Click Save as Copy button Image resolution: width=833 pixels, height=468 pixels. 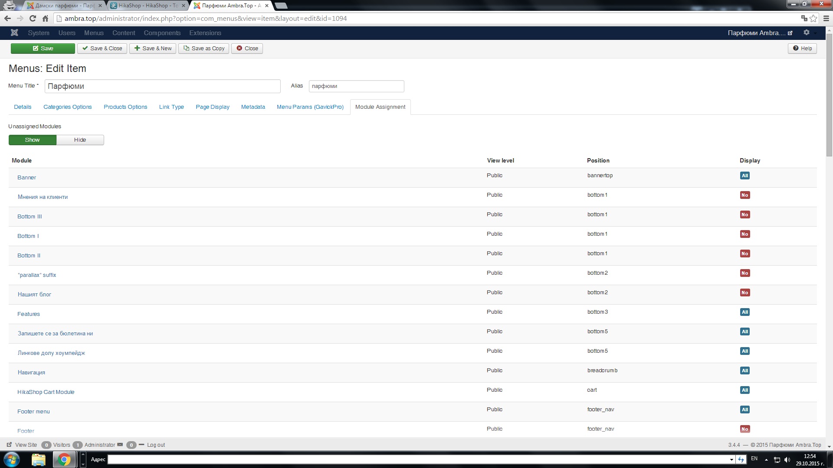click(204, 49)
